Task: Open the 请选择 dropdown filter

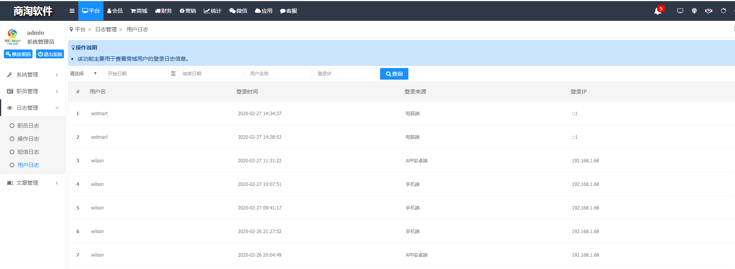Action: tap(83, 73)
